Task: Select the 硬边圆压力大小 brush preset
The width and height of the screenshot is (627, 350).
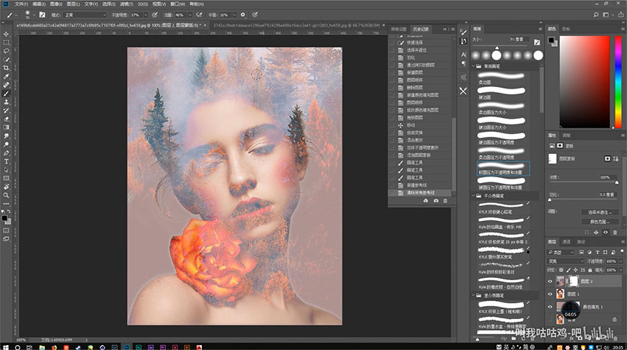Action: click(499, 127)
